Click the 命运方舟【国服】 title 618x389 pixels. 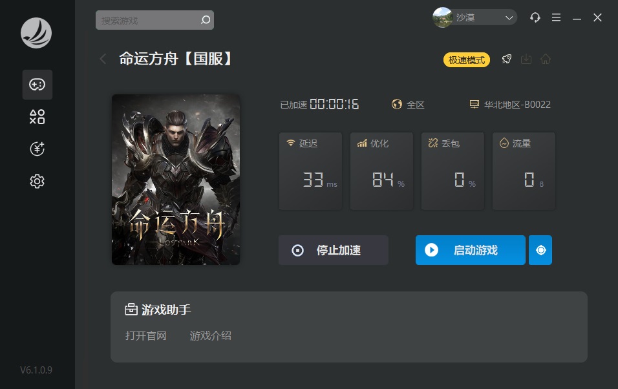176,59
